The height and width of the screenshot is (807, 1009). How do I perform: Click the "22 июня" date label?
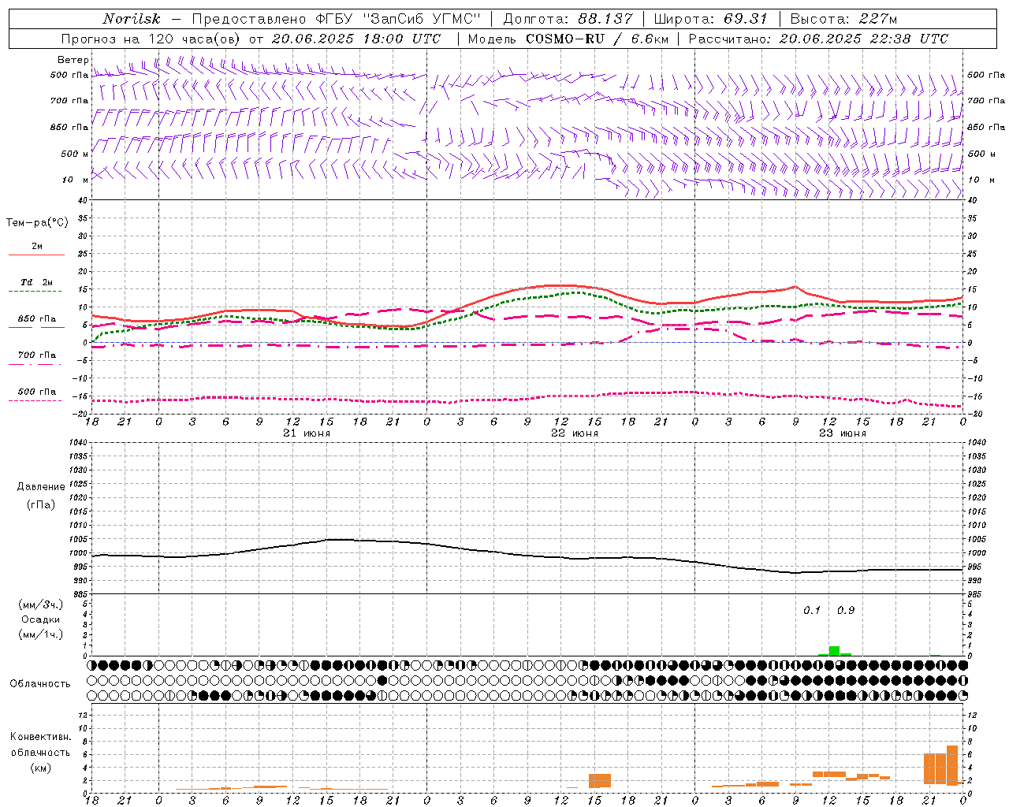pyautogui.click(x=575, y=433)
